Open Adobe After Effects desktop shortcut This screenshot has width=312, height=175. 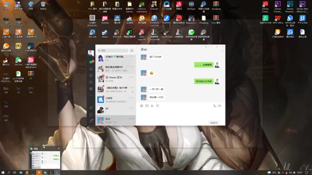[x=302, y=7]
